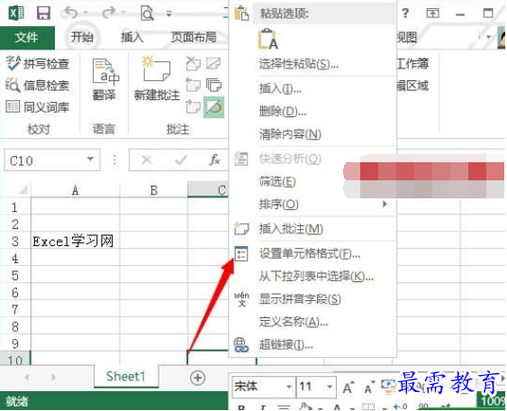Image resolution: width=507 pixels, height=411 pixels.
Task: Click the sheet scroll right arrow
Action: [54, 378]
